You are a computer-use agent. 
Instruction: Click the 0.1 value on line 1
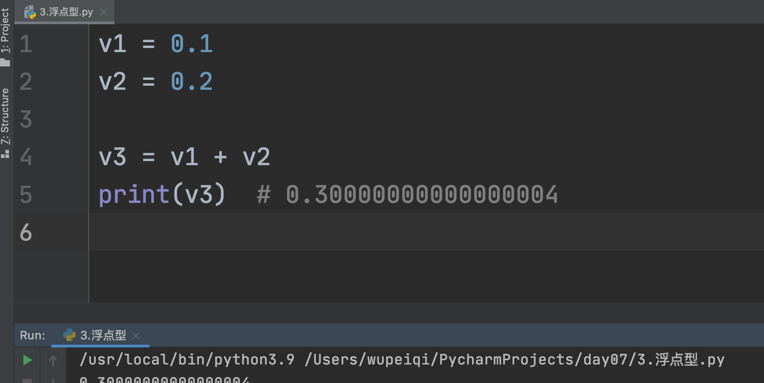tap(192, 44)
